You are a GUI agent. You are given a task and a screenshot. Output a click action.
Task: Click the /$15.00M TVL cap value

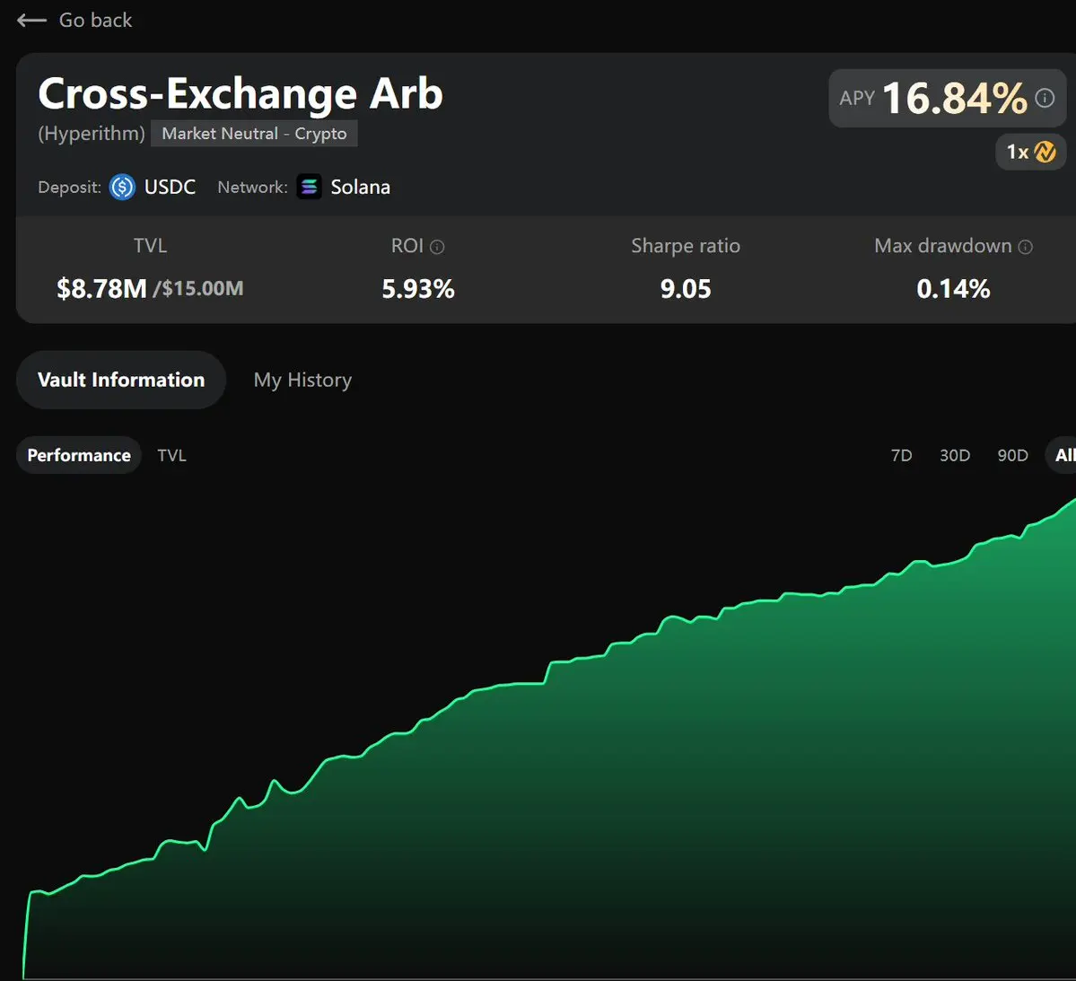coord(197,288)
